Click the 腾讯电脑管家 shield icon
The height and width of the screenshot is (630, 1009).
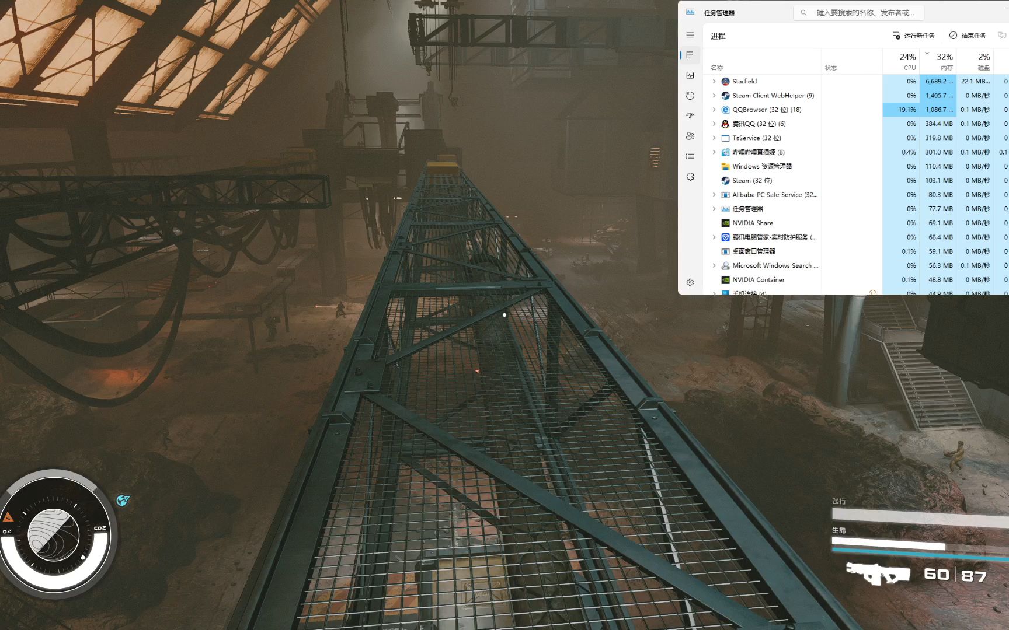click(725, 237)
